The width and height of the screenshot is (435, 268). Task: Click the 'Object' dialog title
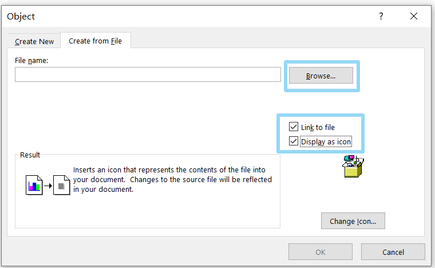click(x=21, y=17)
